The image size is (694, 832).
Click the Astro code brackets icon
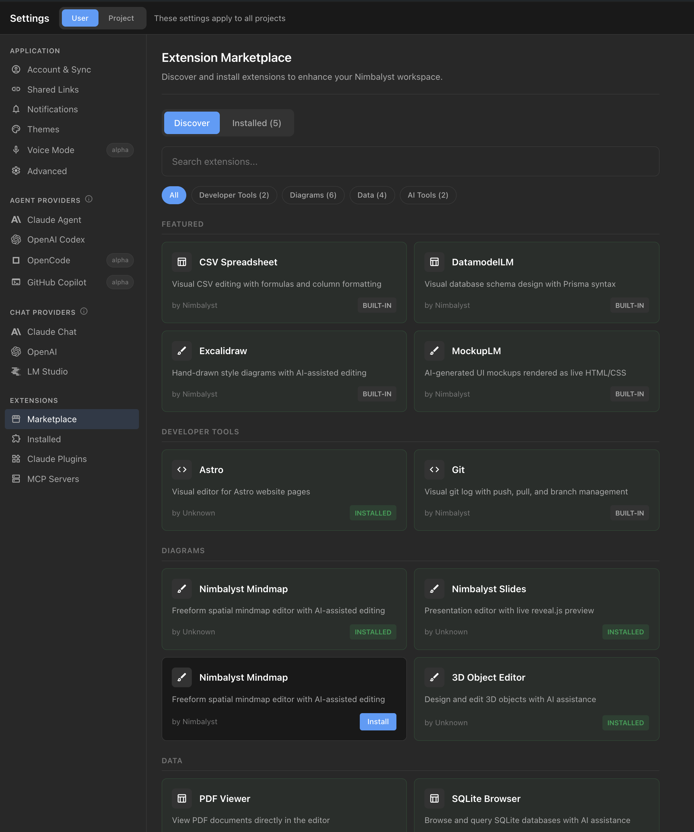coord(182,470)
